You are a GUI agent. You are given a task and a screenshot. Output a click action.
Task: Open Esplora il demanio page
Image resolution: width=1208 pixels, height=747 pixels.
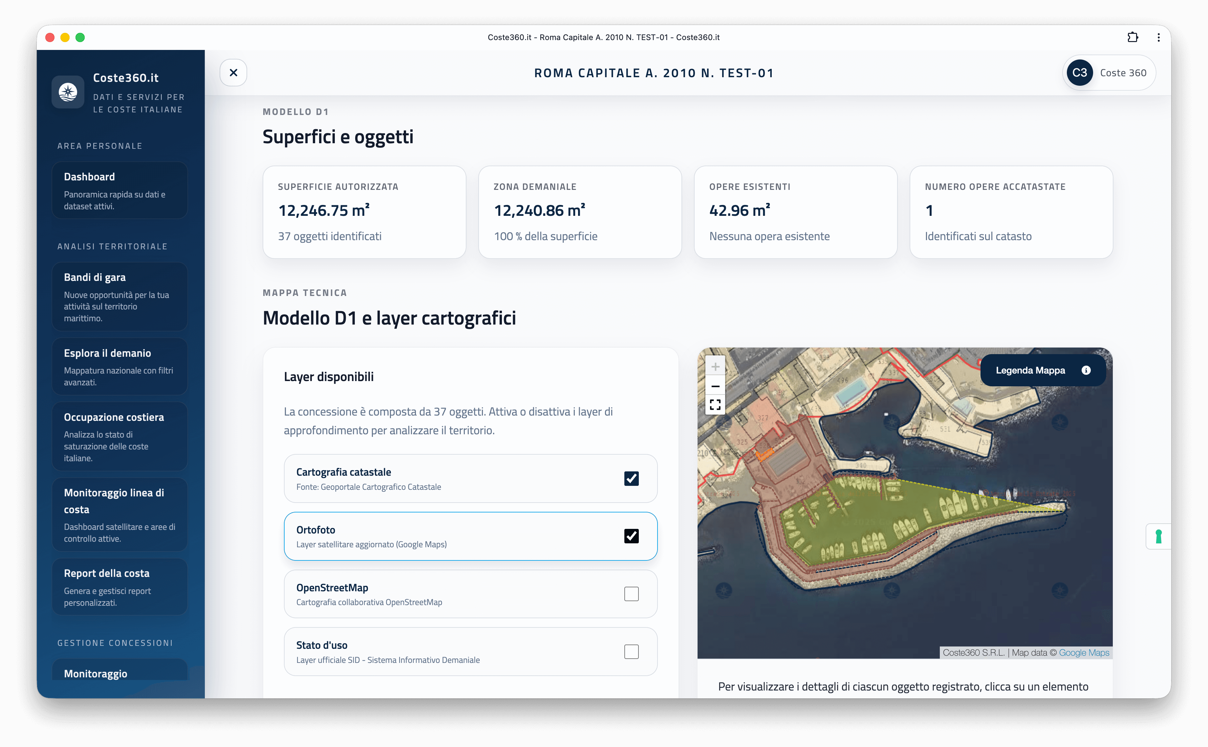pos(119,366)
